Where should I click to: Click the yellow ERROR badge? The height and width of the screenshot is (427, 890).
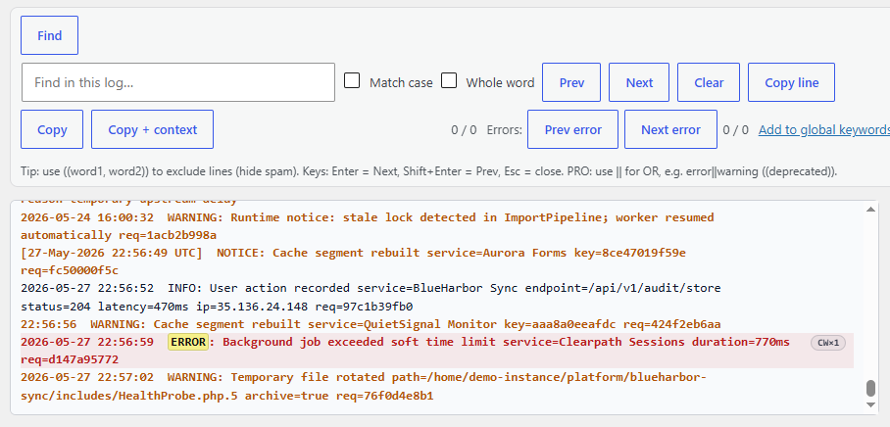(188, 342)
